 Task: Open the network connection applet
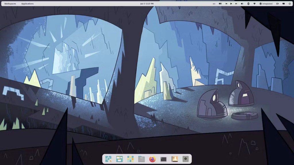(x=254, y=3)
